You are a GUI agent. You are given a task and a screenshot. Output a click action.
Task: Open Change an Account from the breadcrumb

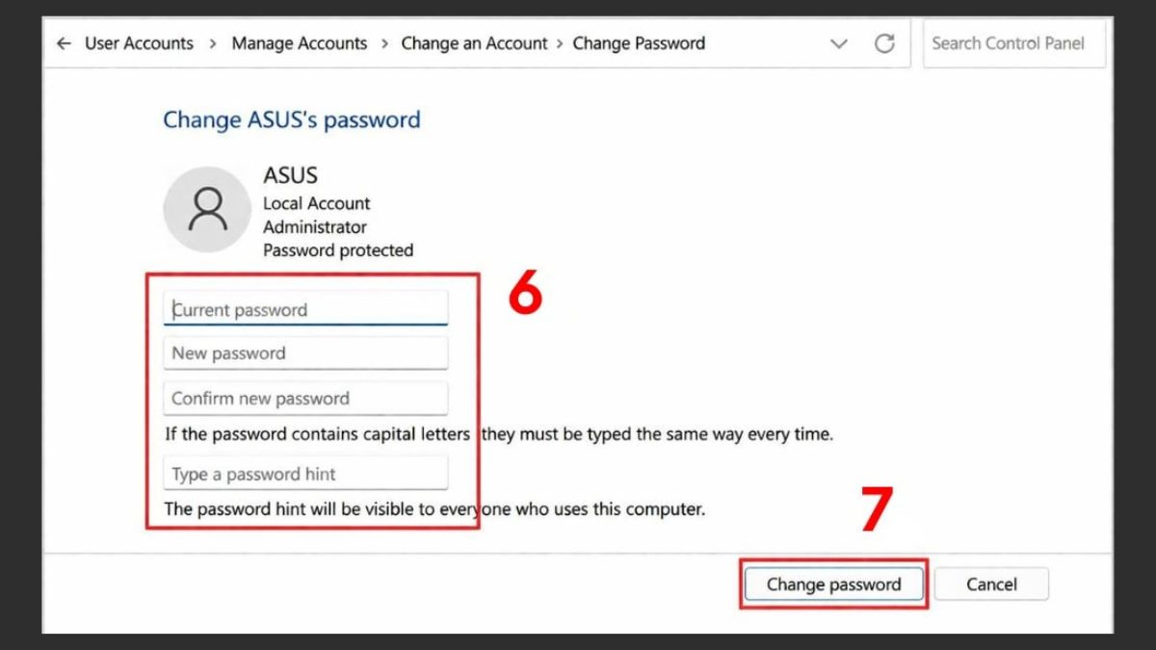pyautogui.click(x=474, y=43)
